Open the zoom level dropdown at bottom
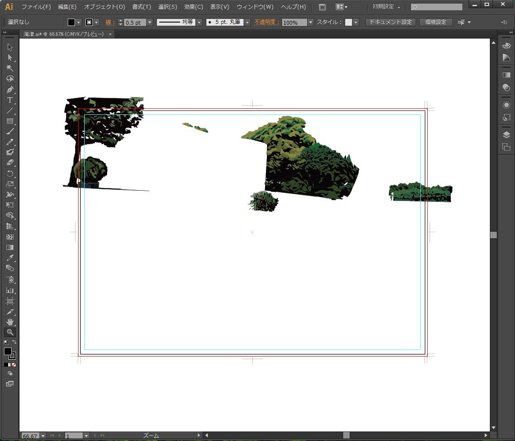 (x=43, y=436)
